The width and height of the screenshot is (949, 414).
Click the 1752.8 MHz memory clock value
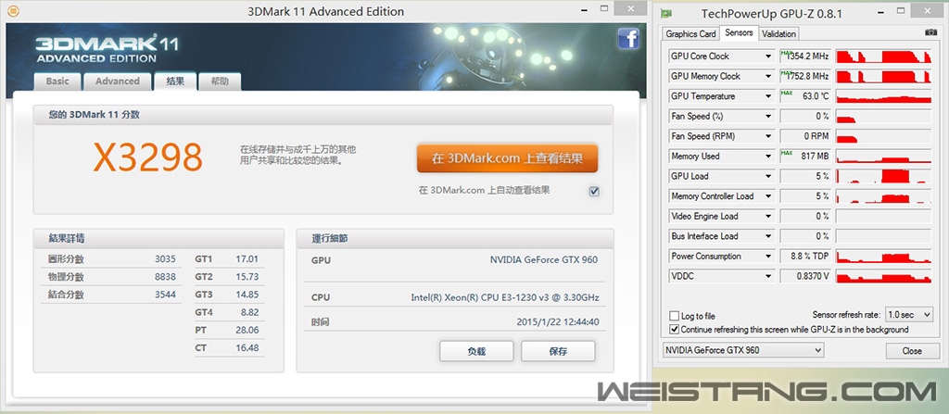pos(805,76)
